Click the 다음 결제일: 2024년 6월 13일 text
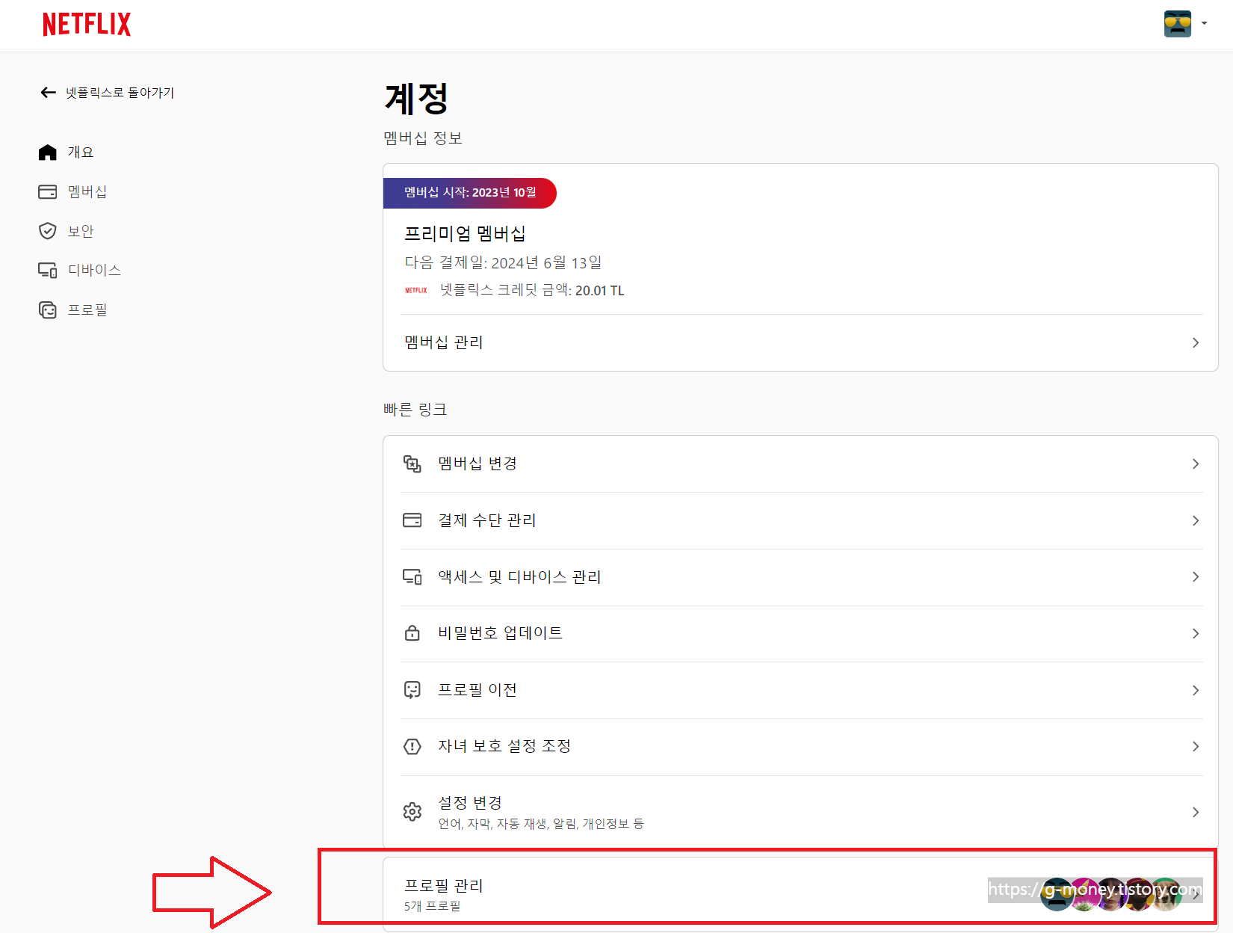Viewport: 1233px width, 933px height. pos(503,262)
